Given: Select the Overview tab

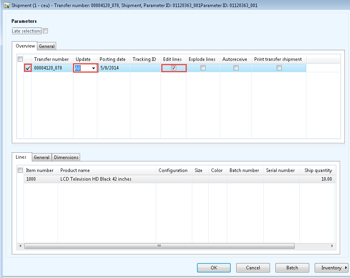Looking at the screenshot, I should [x=25, y=46].
